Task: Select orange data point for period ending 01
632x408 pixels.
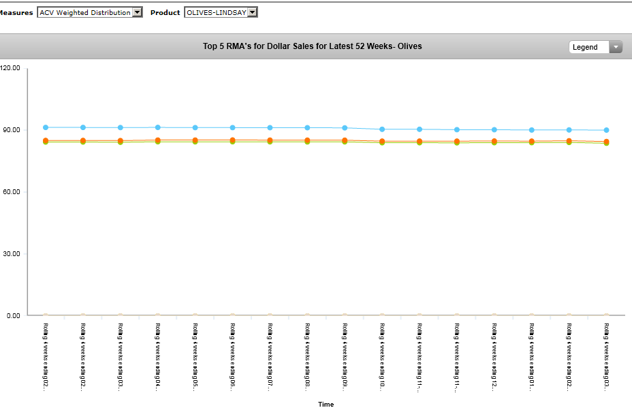Action: (x=532, y=141)
